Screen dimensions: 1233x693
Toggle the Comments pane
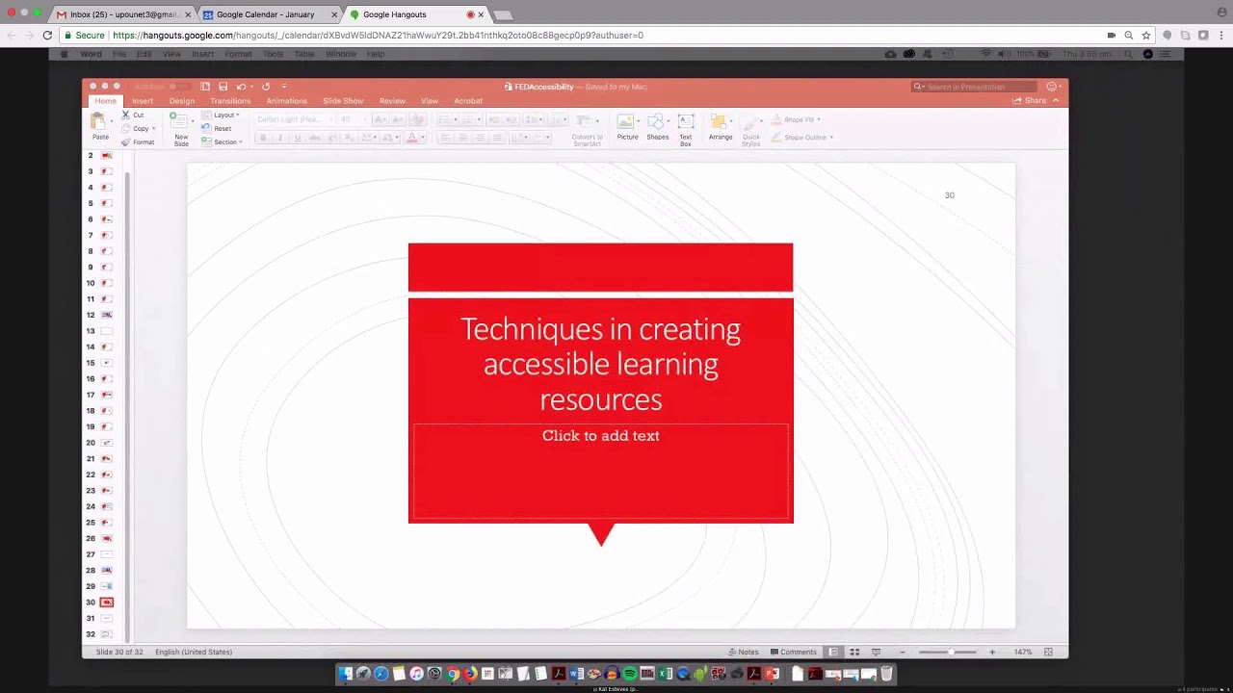[x=793, y=652]
